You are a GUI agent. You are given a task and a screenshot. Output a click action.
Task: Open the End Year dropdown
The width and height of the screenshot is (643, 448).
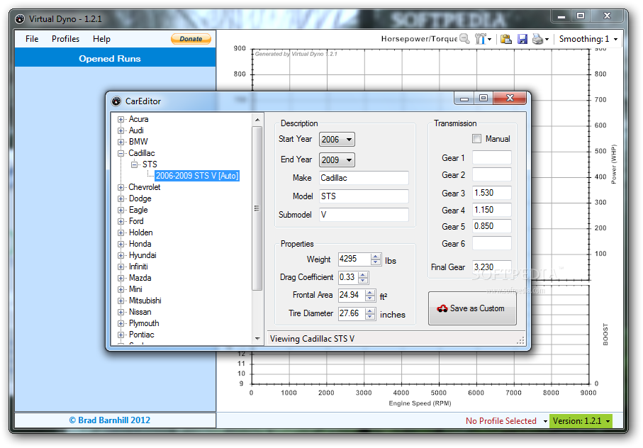tap(337, 160)
